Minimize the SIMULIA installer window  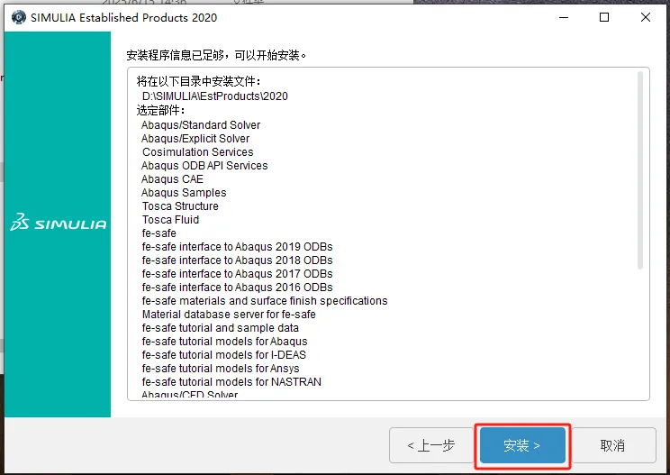564,17
